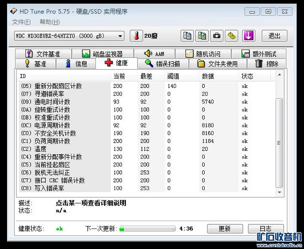Click the 退出 button
This screenshot has height=249, width=304.
pyautogui.click(x=274, y=36)
